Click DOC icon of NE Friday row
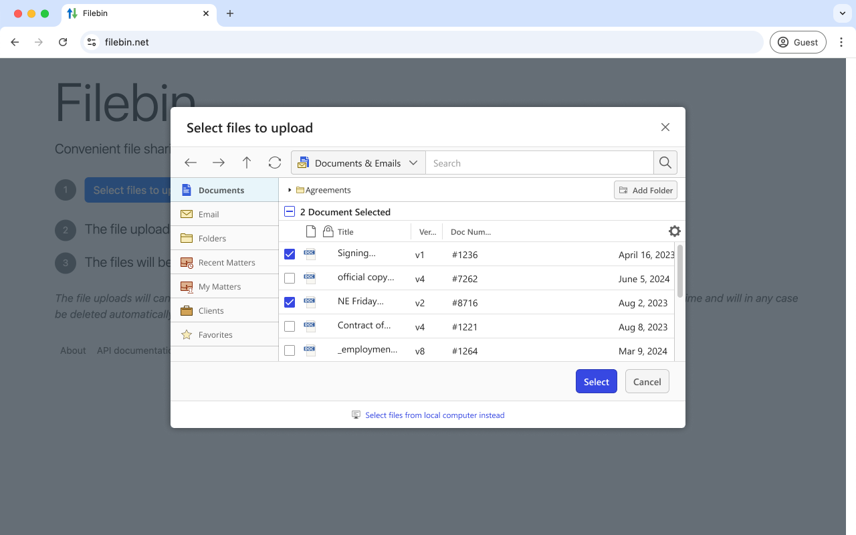This screenshot has width=856, height=535. (310, 302)
